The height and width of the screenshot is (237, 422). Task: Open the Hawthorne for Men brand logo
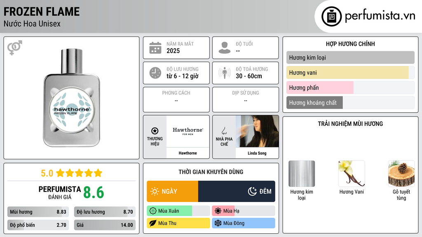point(188,131)
